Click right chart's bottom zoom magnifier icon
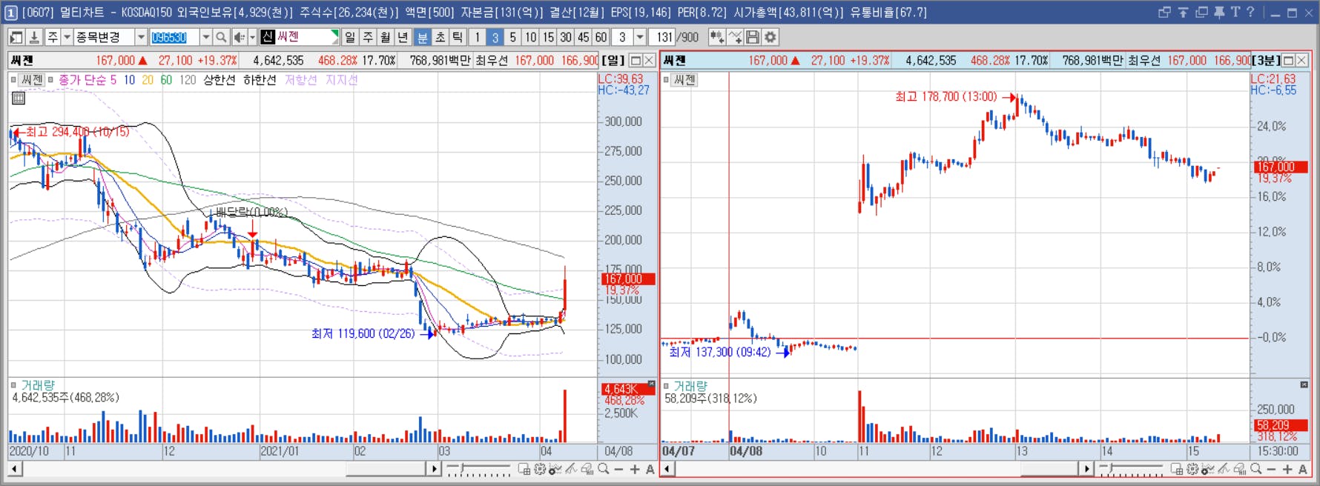1320x486 pixels. (x=1256, y=469)
